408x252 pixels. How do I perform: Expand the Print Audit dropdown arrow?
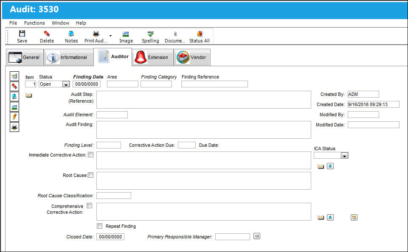coord(110,36)
